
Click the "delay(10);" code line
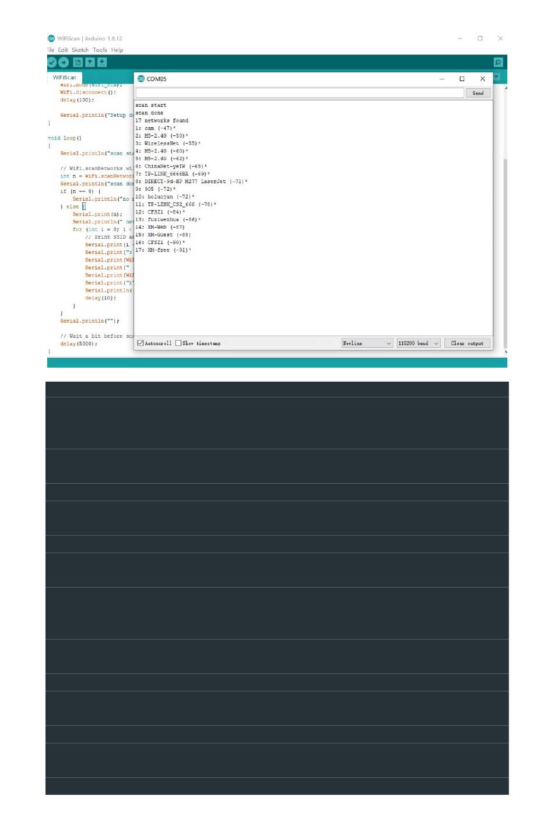click(x=101, y=298)
